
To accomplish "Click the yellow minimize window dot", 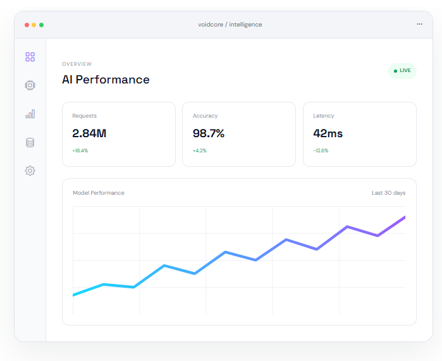I will tap(34, 25).
